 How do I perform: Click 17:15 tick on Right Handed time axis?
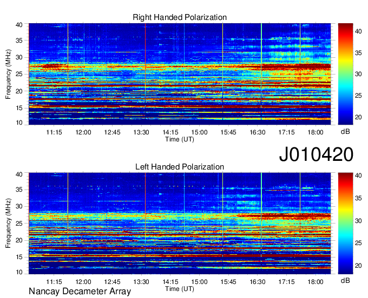pos(287,132)
